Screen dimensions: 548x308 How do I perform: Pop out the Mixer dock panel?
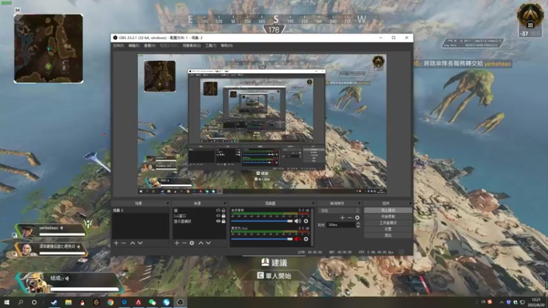pos(313,203)
